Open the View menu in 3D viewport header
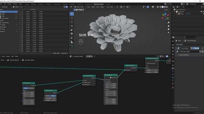Image resolution: width=204 pixels, height=114 pixels. click(89, 7)
